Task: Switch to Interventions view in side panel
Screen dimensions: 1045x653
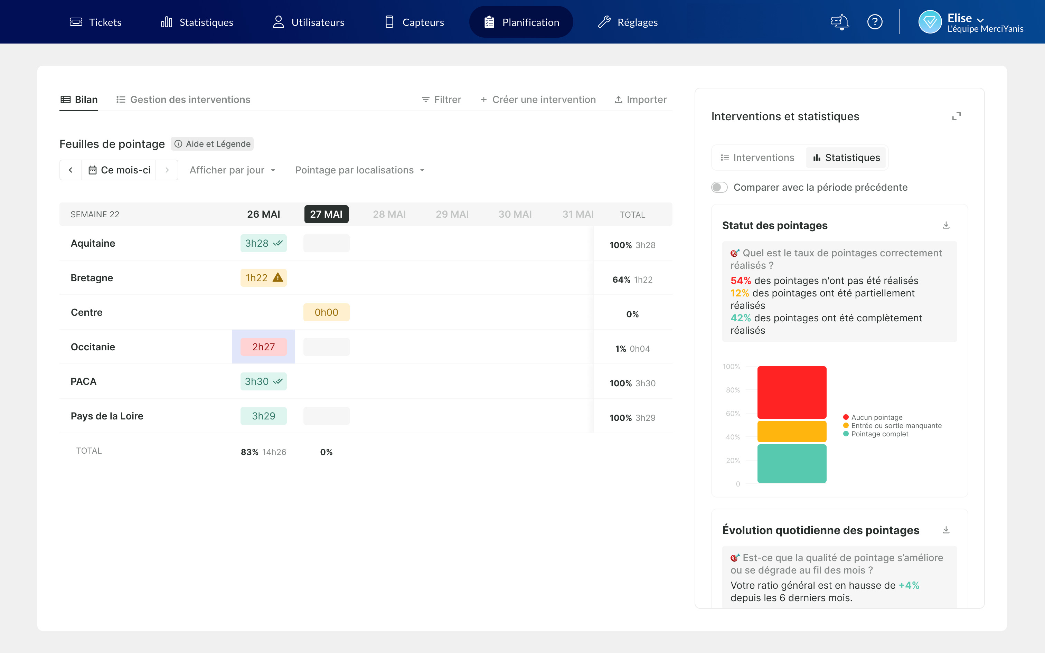Action: (757, 158)
